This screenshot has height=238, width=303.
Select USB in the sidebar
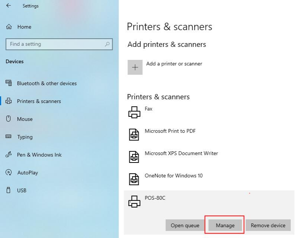(22, 190)
